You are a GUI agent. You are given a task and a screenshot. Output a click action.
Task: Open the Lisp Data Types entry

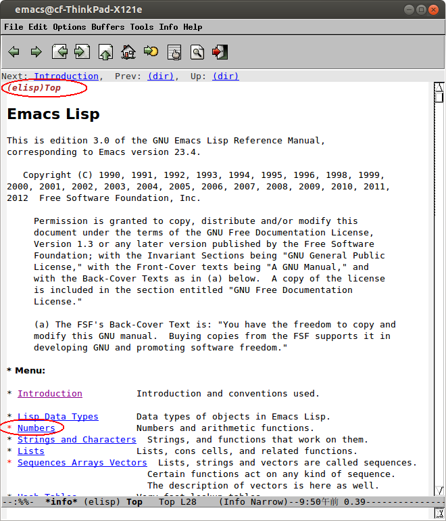[x=58, y=416]
